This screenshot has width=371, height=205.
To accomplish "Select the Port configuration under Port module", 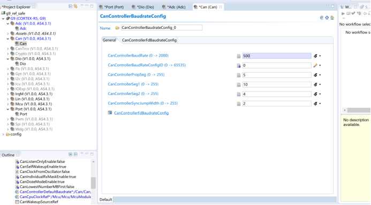I will click(x=23, y=114).
